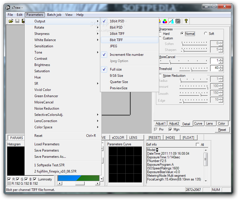Expand the Tone submenu
The height and width of the screenshot is (200, 239).
[x=63, y=52]
